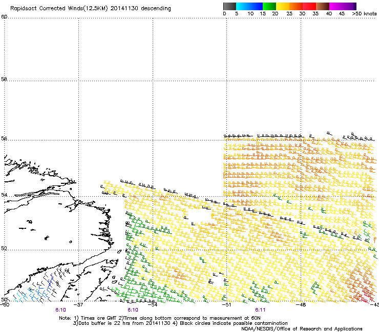Click the '>50 knots' legend label
379x332 pixels.
pos(364,14)
